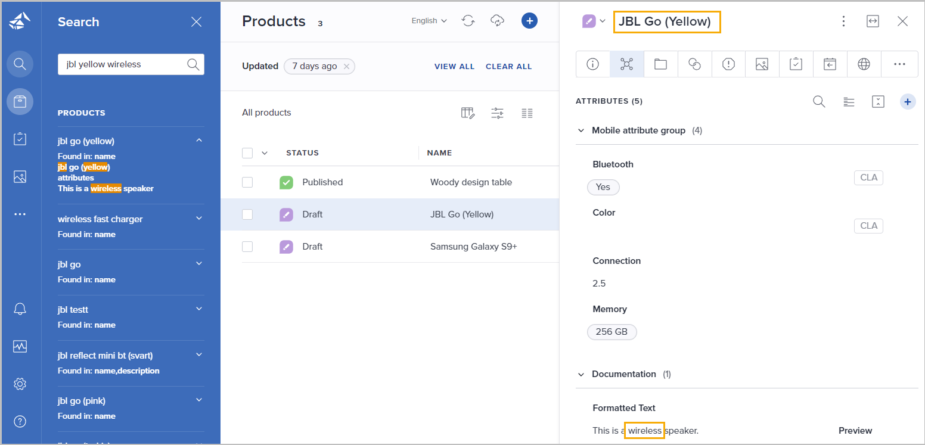Screen dimensions: 925x445
Task: Add a new product with plus button
Action: coord(529,21)
